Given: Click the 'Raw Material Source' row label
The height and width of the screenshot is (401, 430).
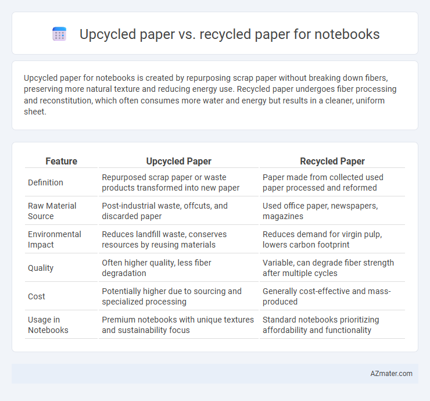Looking at the screenshot, I should [x=52, y=211].
